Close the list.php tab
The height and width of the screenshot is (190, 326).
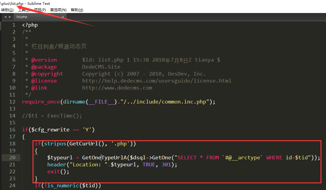63,17
